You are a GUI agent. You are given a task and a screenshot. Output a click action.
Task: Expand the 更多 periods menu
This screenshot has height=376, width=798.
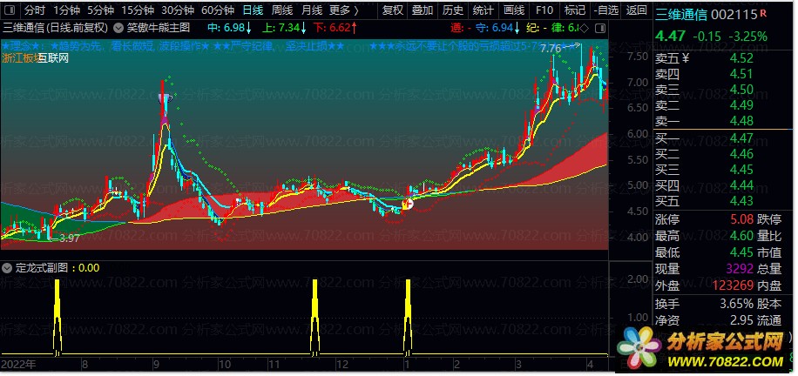tap(343, 10)
